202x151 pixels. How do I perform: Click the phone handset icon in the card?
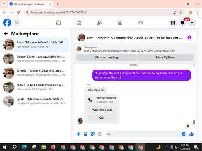tap(90, 100)
